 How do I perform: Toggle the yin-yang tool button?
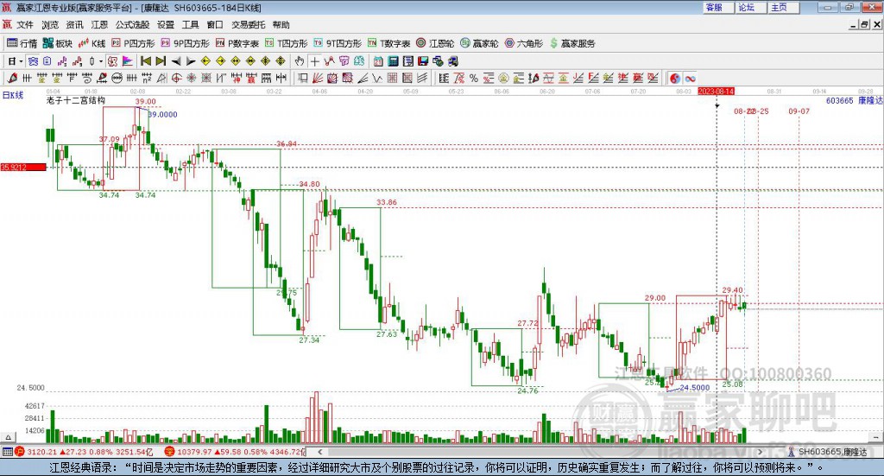click(x=675, y=79)
